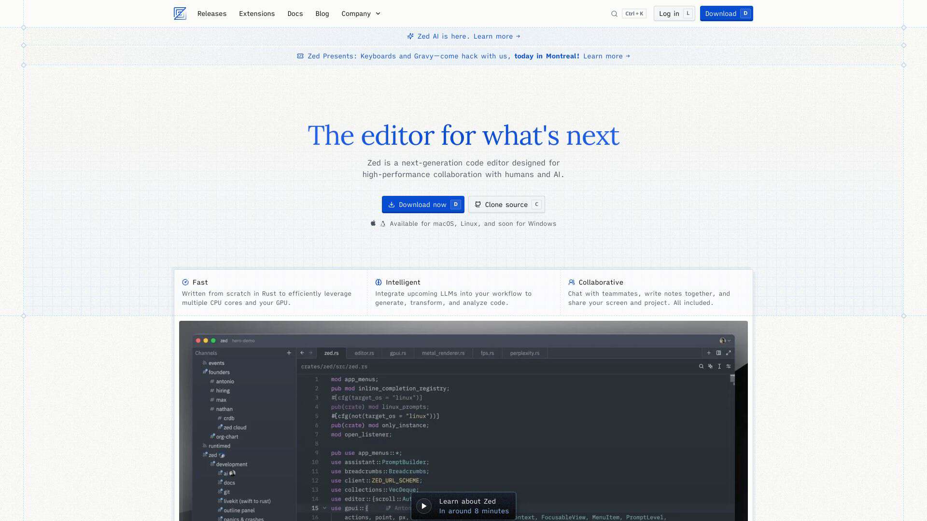Click the back navigation arrow above the tabs
927x521 pixels.
point(302,353)
